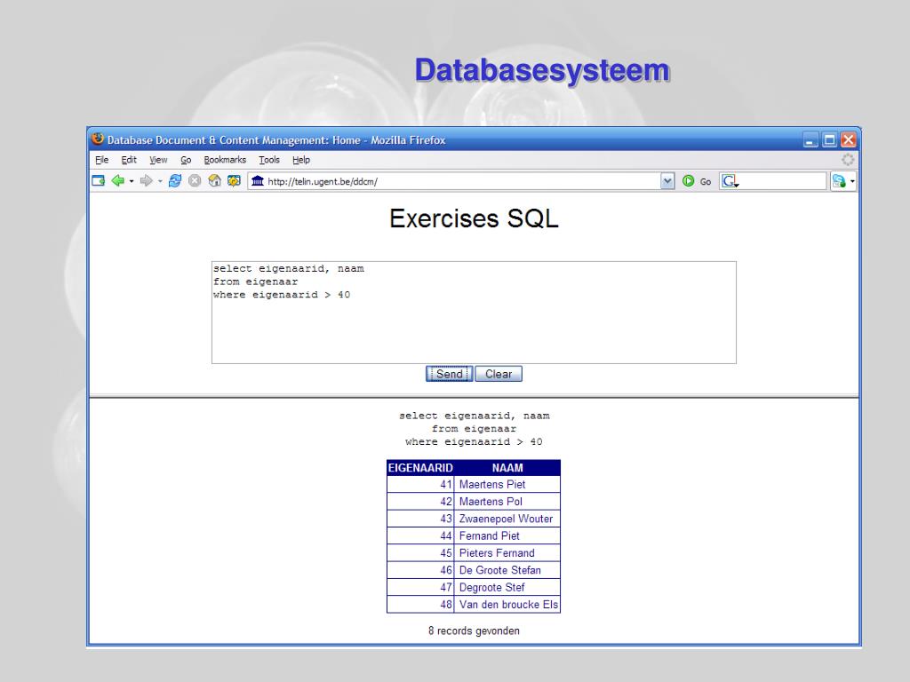Open the Tools menu
Screen dimensions: 910x682
(x=269, y=160)
